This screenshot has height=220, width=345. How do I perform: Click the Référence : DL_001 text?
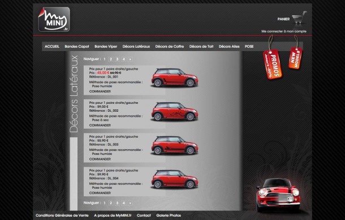pos(103,77)
